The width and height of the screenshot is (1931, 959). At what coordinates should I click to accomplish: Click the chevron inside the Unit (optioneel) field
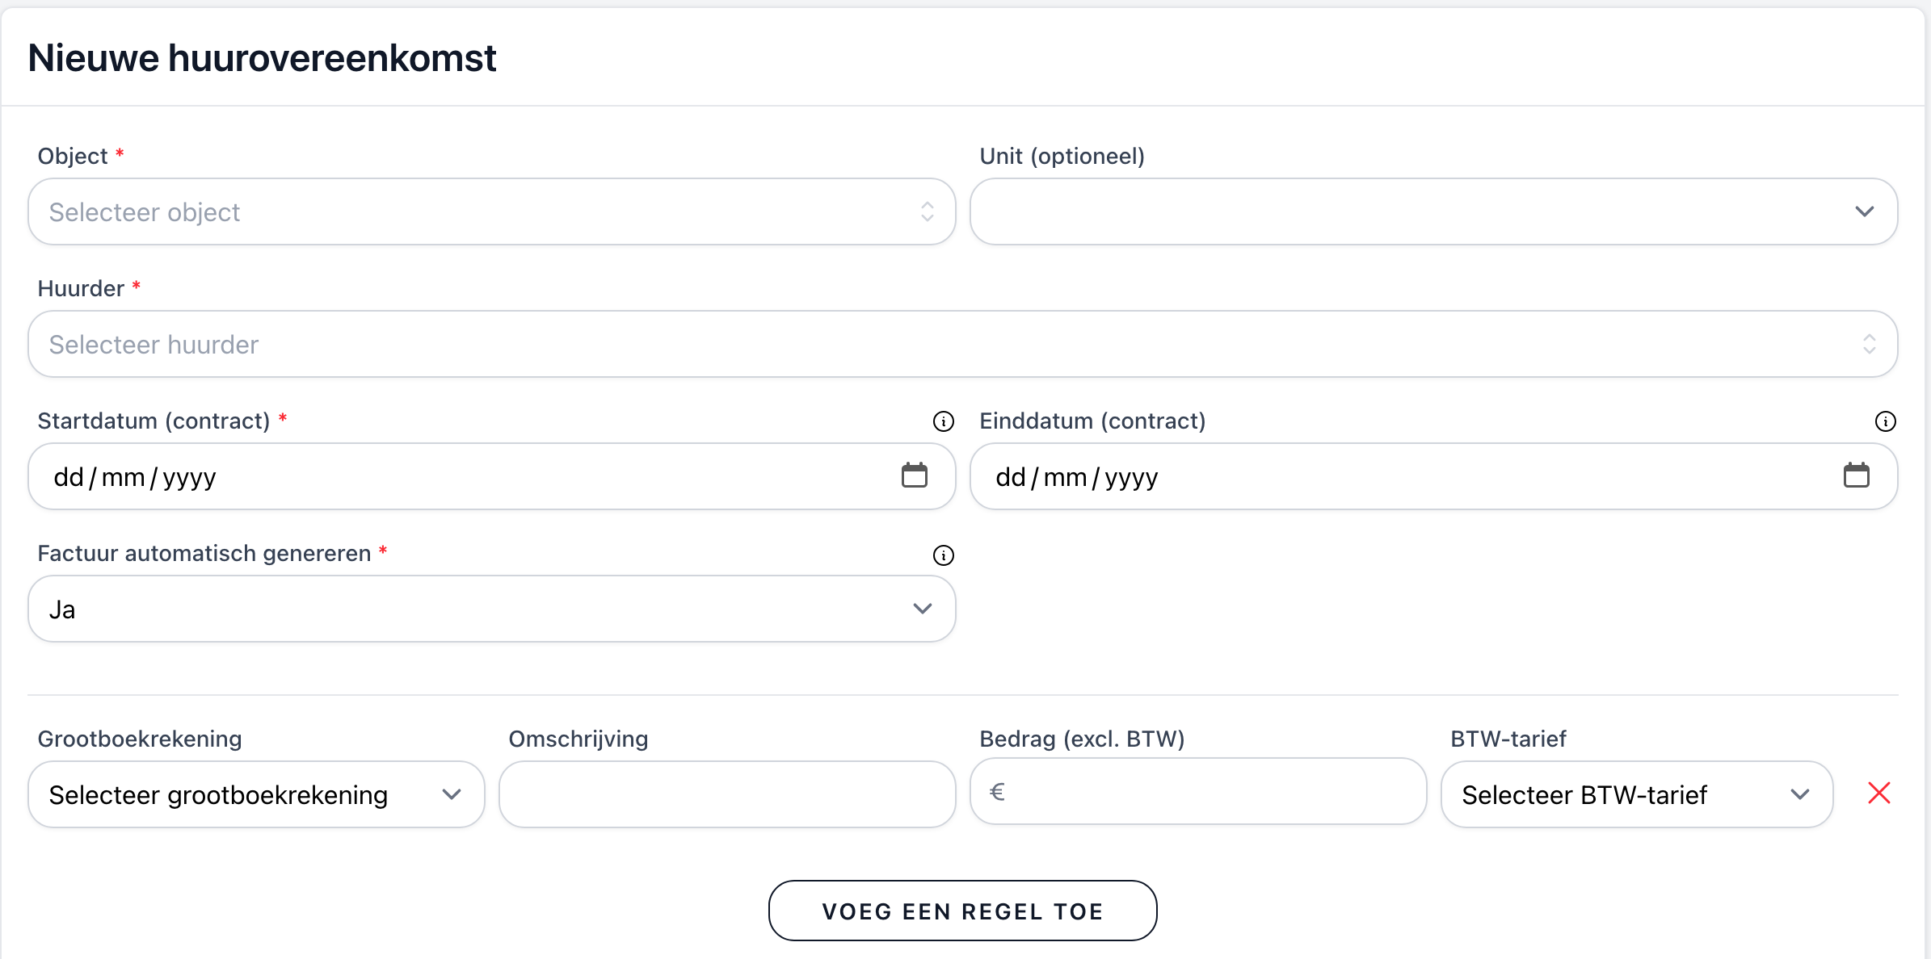click(x=1865, y=211)
